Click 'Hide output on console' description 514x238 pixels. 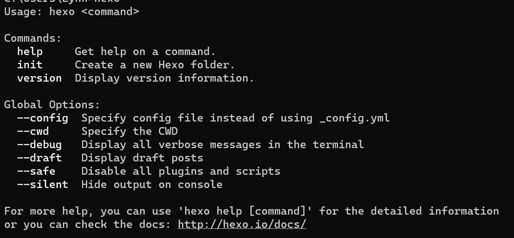click(x=152, y=185)
